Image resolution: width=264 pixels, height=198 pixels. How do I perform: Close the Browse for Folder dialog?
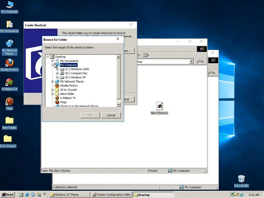coord(118,39)
